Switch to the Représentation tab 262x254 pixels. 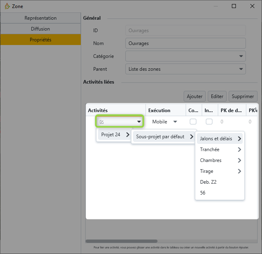(41, 18)
